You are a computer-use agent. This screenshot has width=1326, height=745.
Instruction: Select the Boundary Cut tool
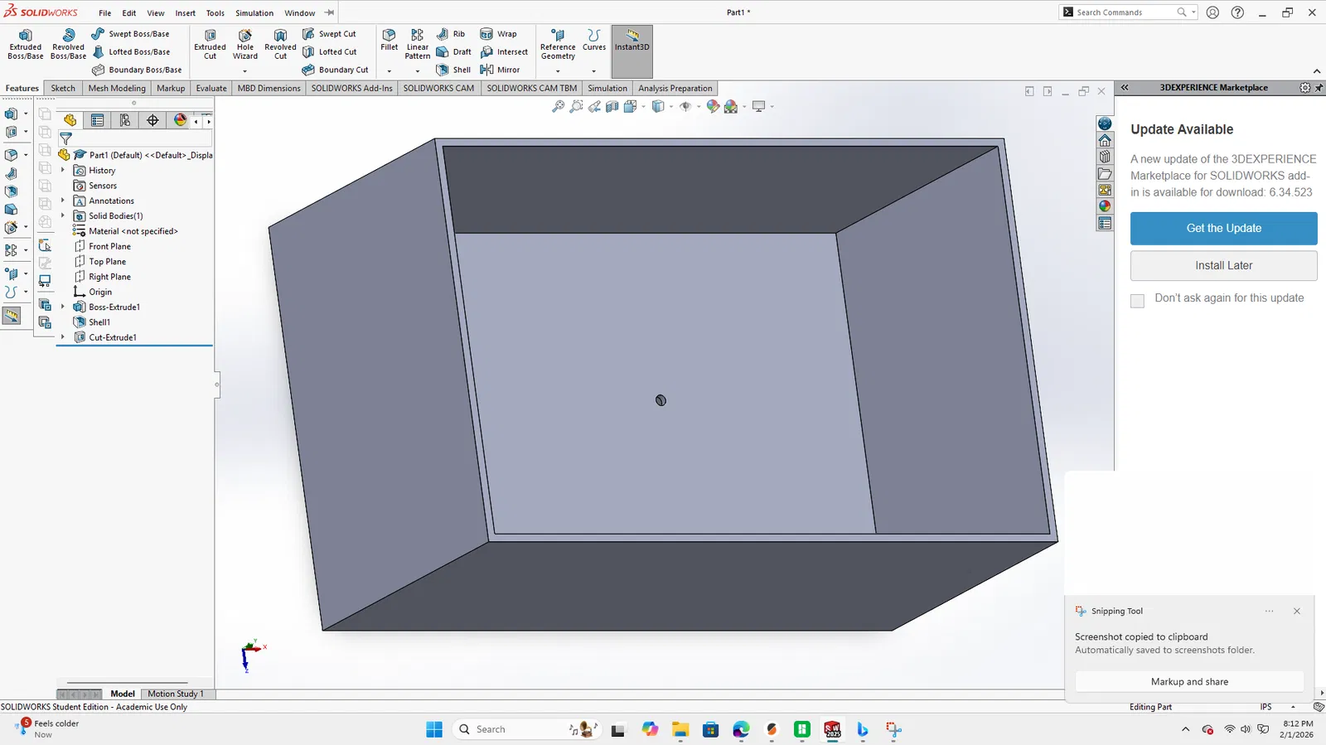coord(335,70)
